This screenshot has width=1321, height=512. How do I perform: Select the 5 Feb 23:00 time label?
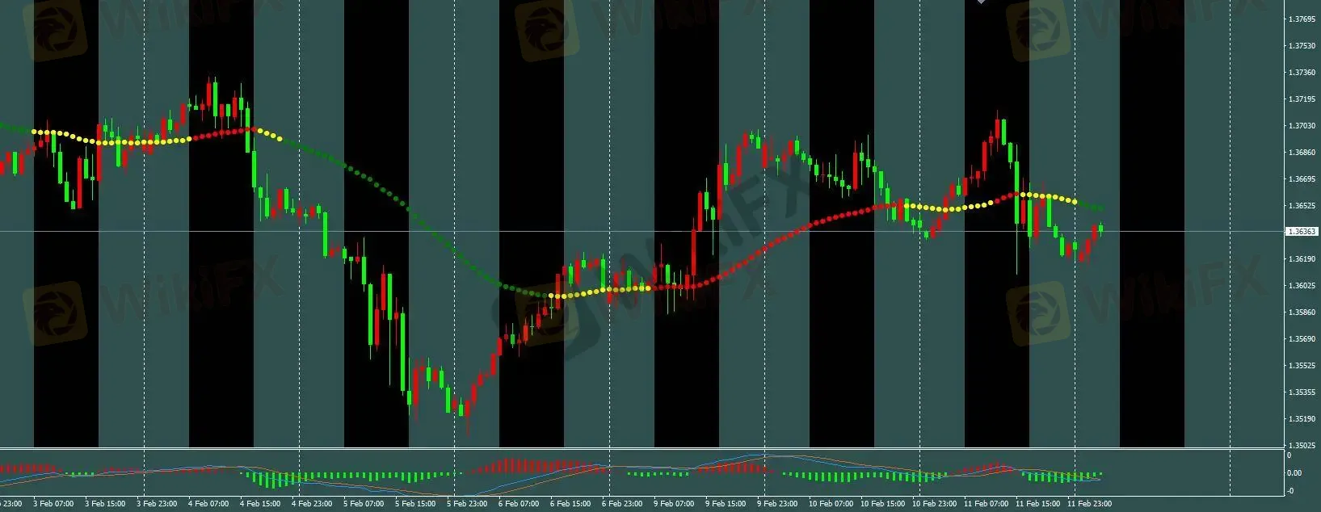click(x=467, y=504)
